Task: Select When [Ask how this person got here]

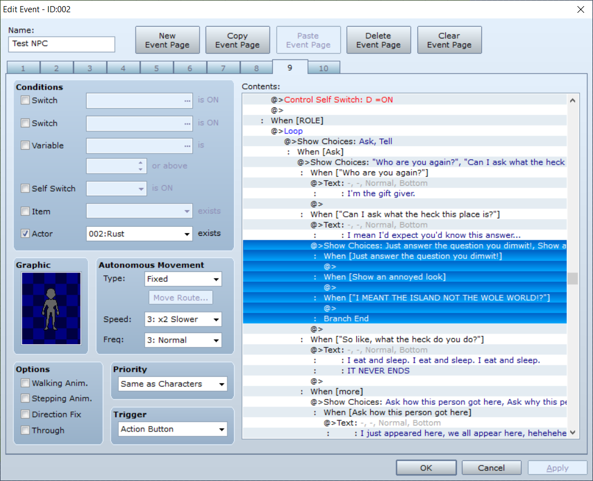Action: [x=405, y=412]
